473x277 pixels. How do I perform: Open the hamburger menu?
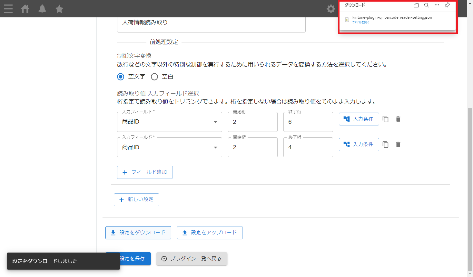8,9
